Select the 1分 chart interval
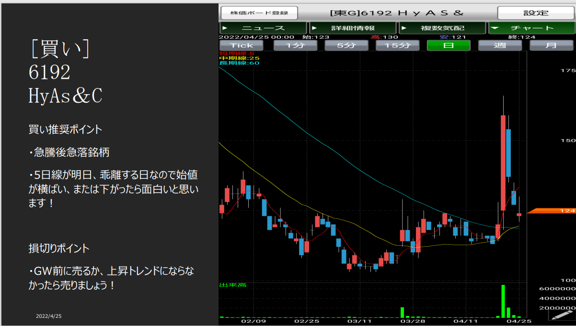Screen dimensions: 576x326 click(295, 45)
